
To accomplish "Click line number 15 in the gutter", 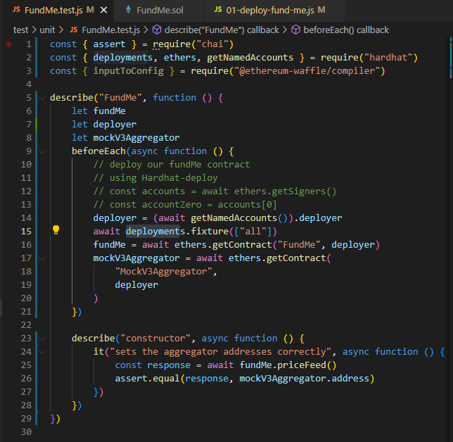I will [x=26, y=232].
